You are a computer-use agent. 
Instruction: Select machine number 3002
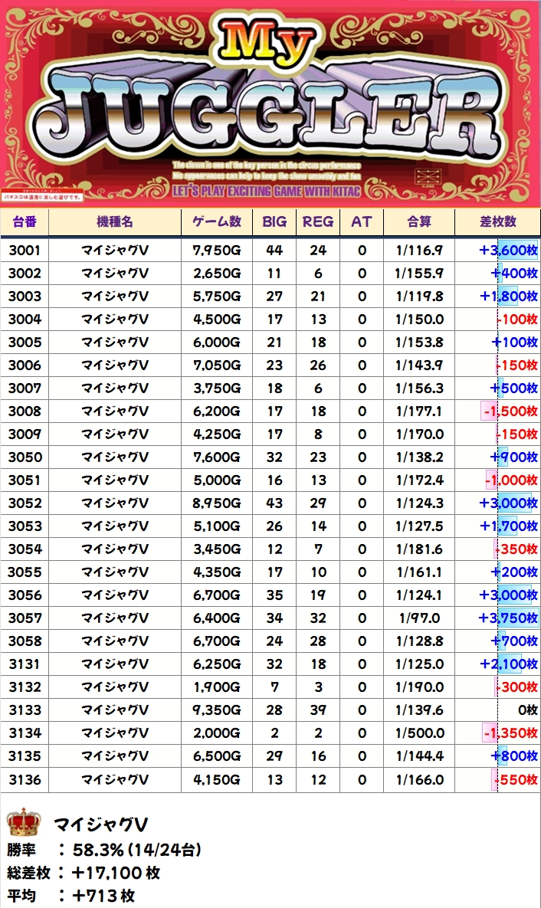tap(25, 274)
